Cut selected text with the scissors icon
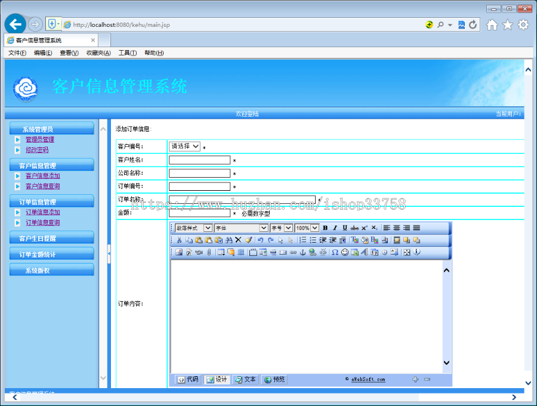The image size is (537, 406). coord(179,240)
